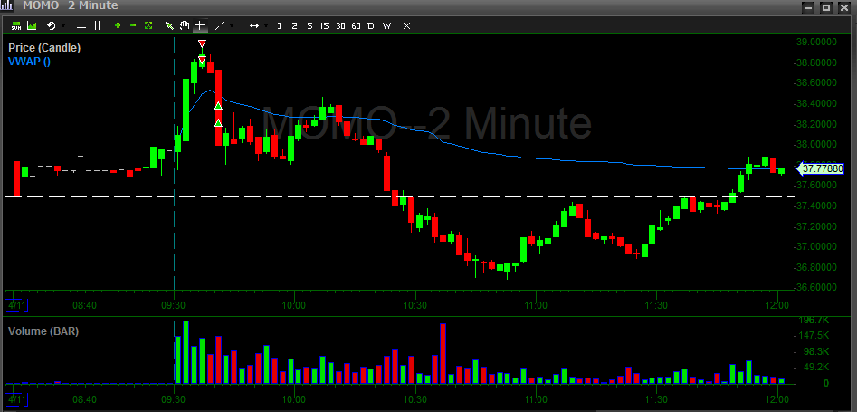
Task: Select the arrow pointer tool
Action: [x=169, y=25]
